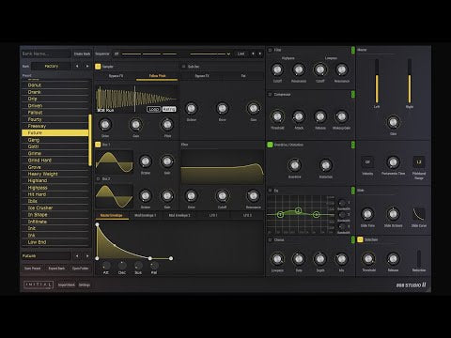Click the Osc 1 sine waveform display
This screenshot has height=338, width=451.
point(115,161)
